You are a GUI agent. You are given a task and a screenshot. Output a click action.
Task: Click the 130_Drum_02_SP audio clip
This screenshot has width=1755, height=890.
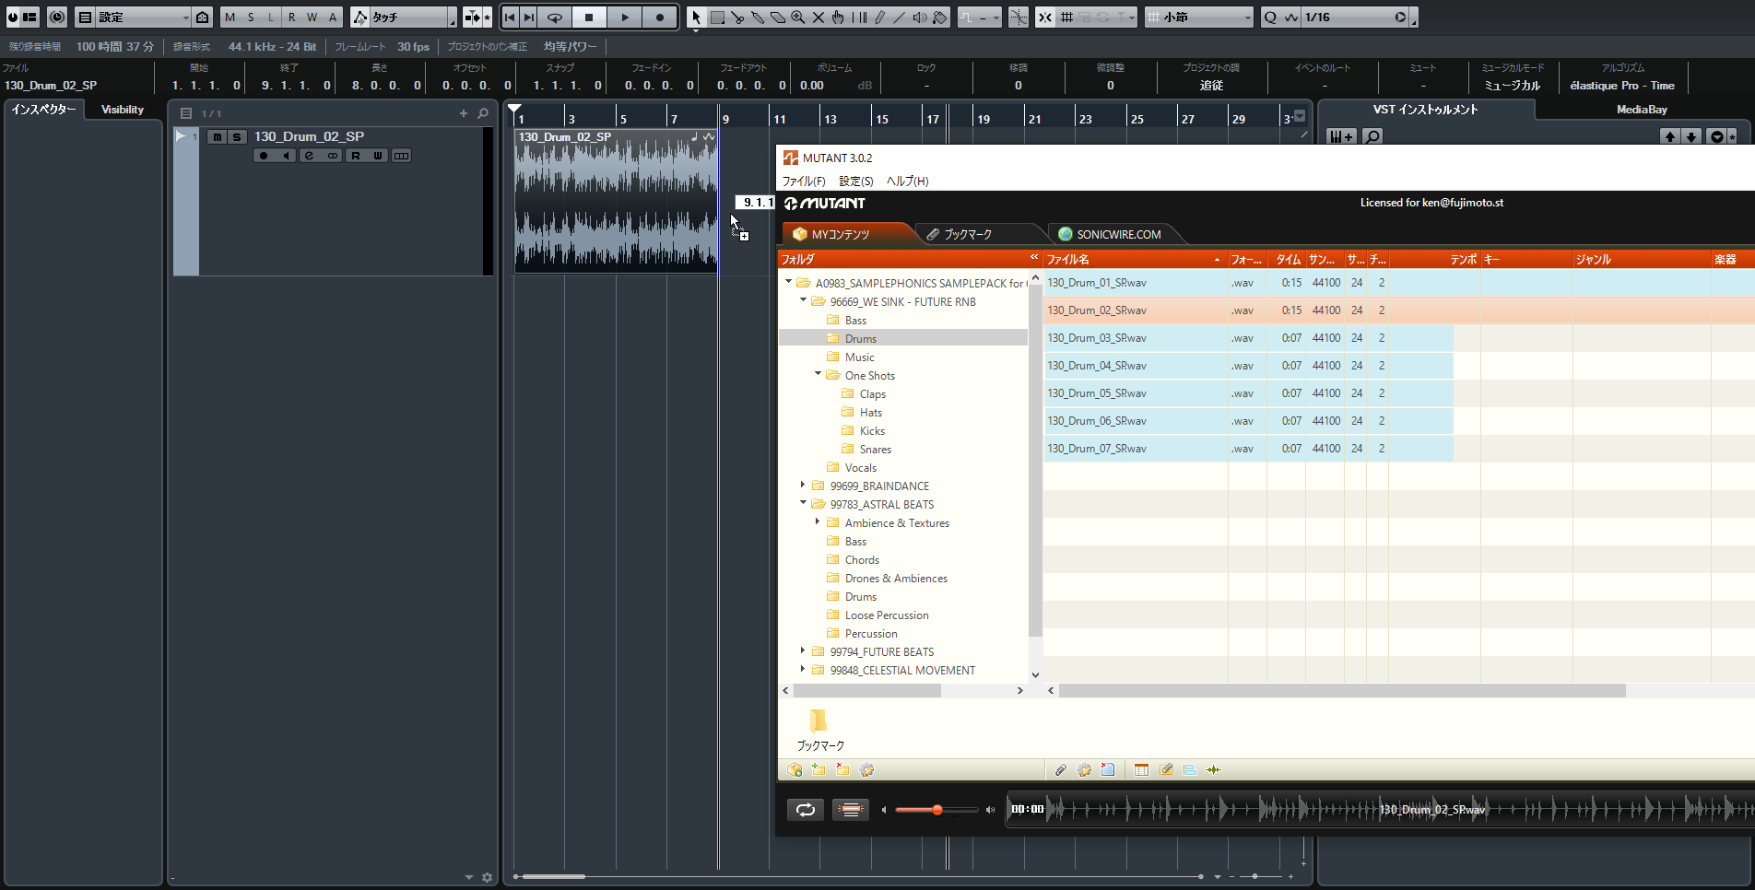click(616, 201)
